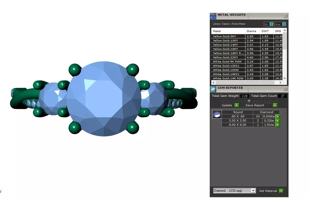309x198 pixels.
Task: Click the Metal Weights panel flask icon
Action: point(213,16)
